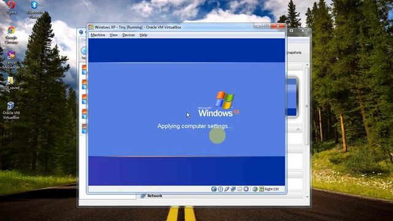Image resolution: width=393 pixels, height=221 pixels.
Task: Click the hard disk activity indicator
Action: pos(214,189)
